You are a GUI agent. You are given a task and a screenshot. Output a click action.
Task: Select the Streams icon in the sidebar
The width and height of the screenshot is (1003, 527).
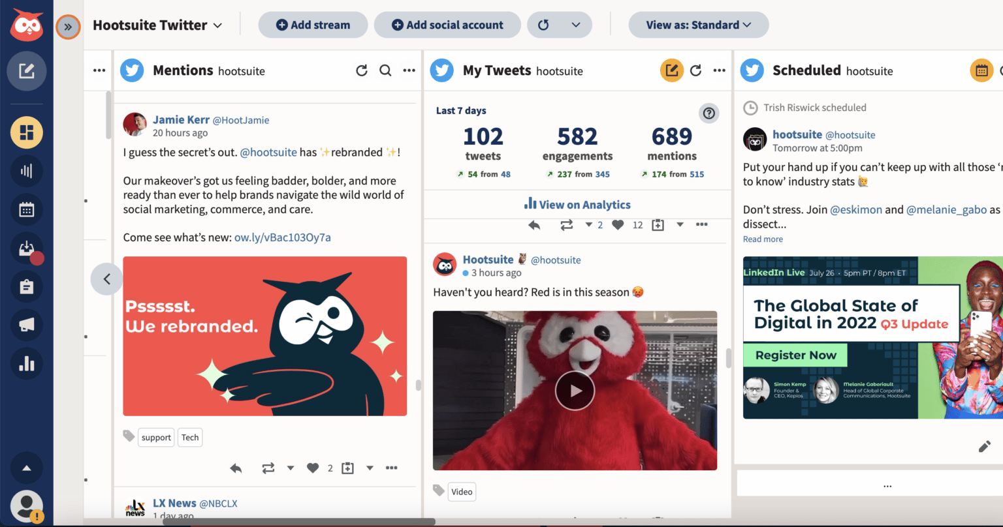27,133
